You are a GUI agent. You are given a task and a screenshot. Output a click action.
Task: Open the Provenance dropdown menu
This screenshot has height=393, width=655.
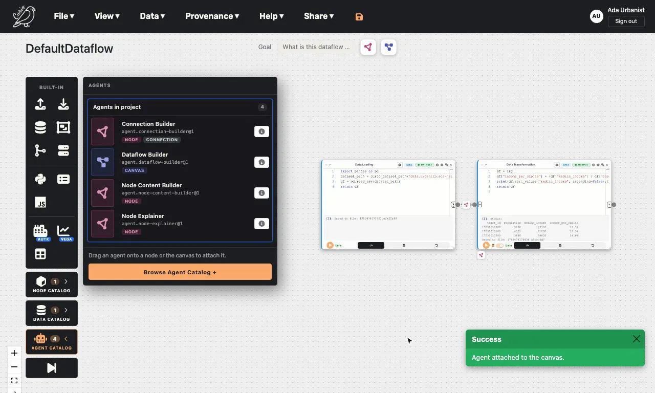coord(212,16)
